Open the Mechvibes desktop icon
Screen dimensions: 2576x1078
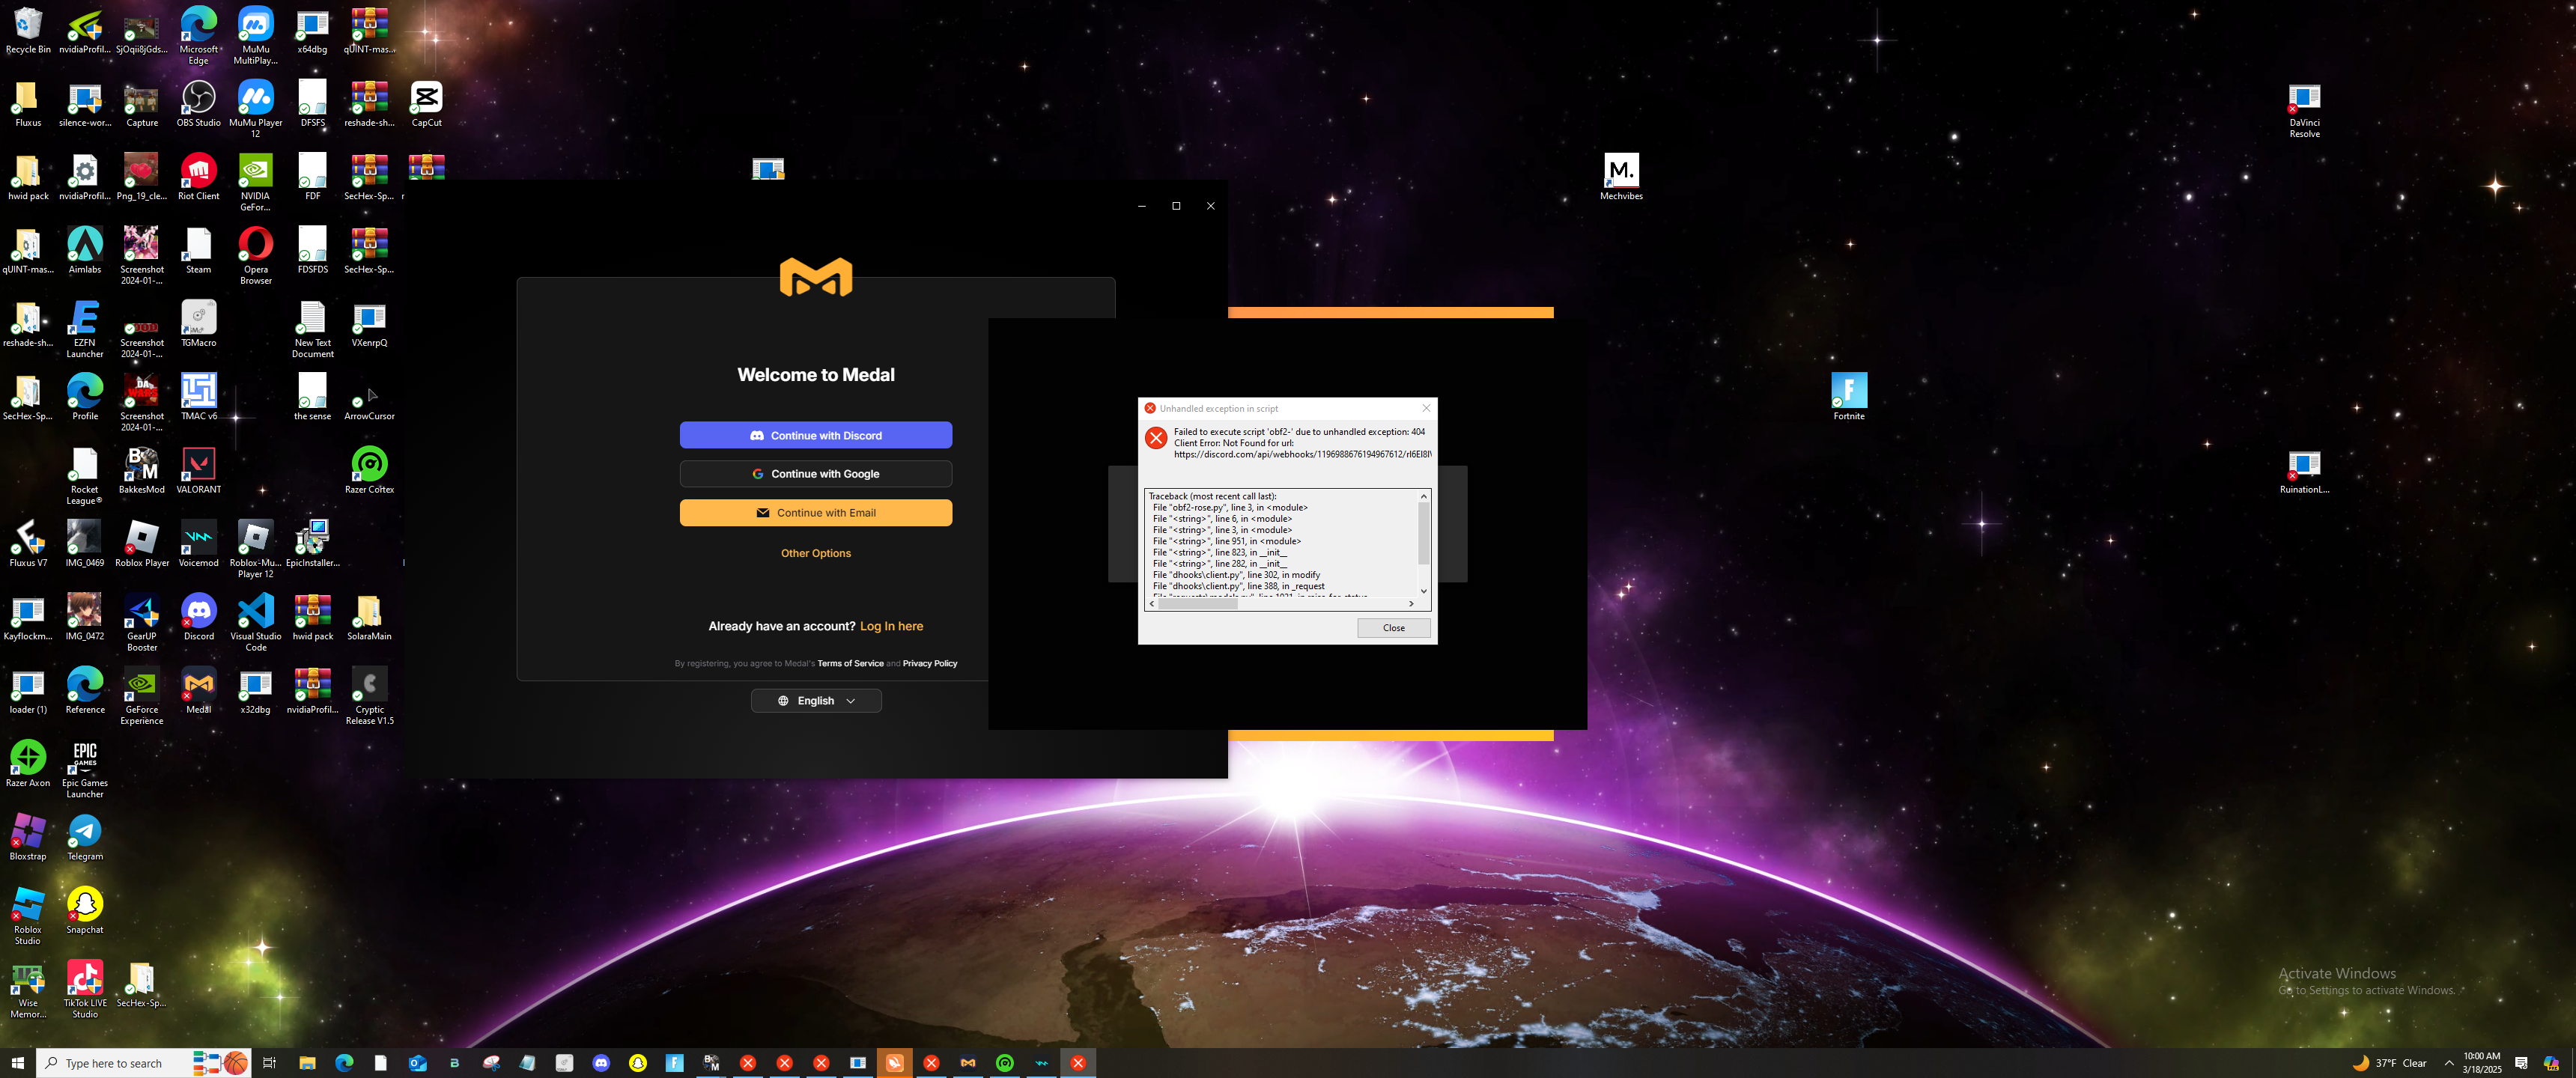1620,171
